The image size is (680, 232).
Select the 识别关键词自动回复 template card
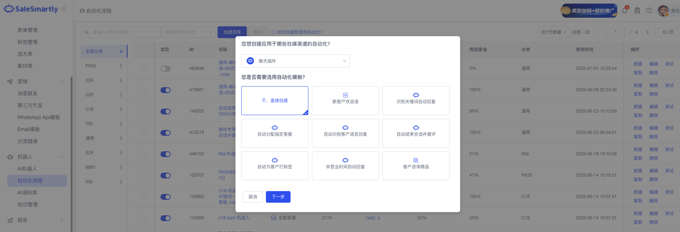(x=416, y=101)
